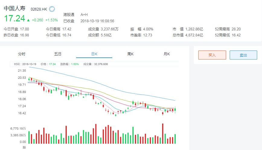Click the tallest red volume bar on the right

[163, 134]
